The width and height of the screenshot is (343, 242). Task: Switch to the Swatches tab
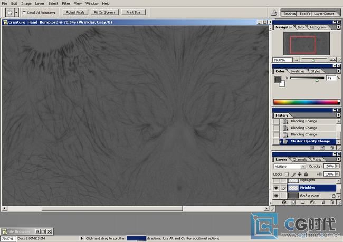click(x=297, y=71)
